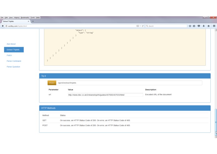Click the search magnifier icon
217x154 pixels.
(147, 26)
